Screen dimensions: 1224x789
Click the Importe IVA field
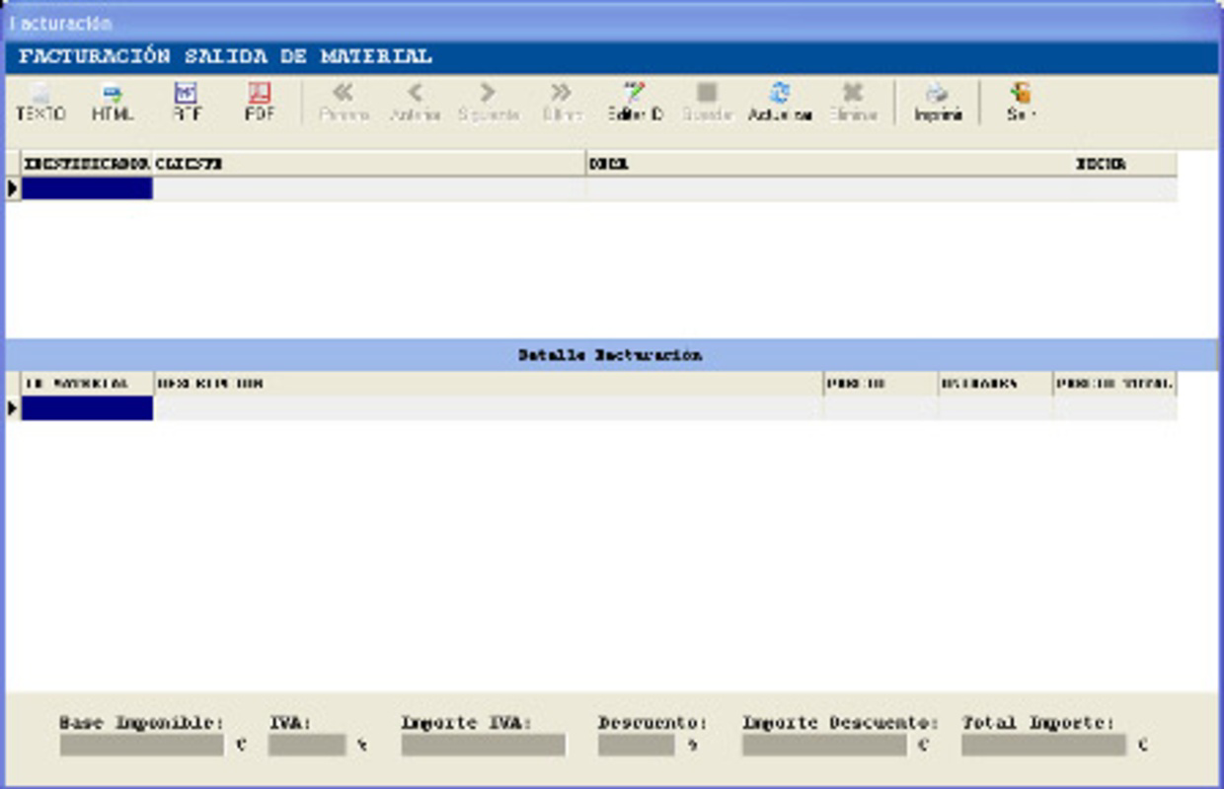pos(484,745)
